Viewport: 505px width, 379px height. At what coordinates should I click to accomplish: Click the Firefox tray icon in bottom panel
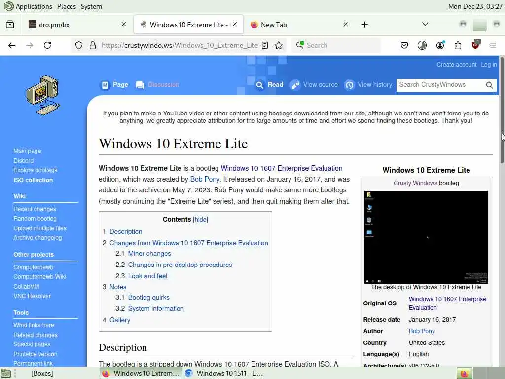point(464,374)
